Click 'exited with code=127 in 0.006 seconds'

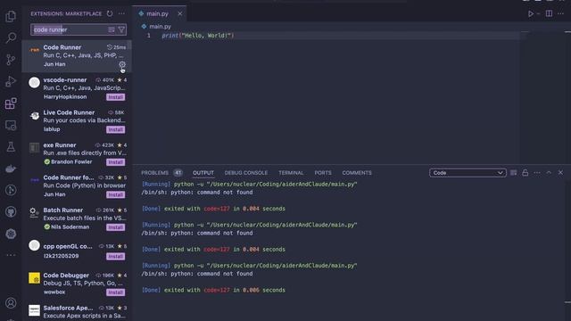pos(225,290)
